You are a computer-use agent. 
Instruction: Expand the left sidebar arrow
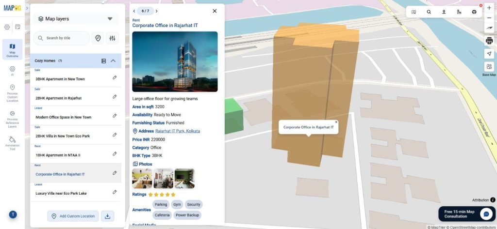27,8
